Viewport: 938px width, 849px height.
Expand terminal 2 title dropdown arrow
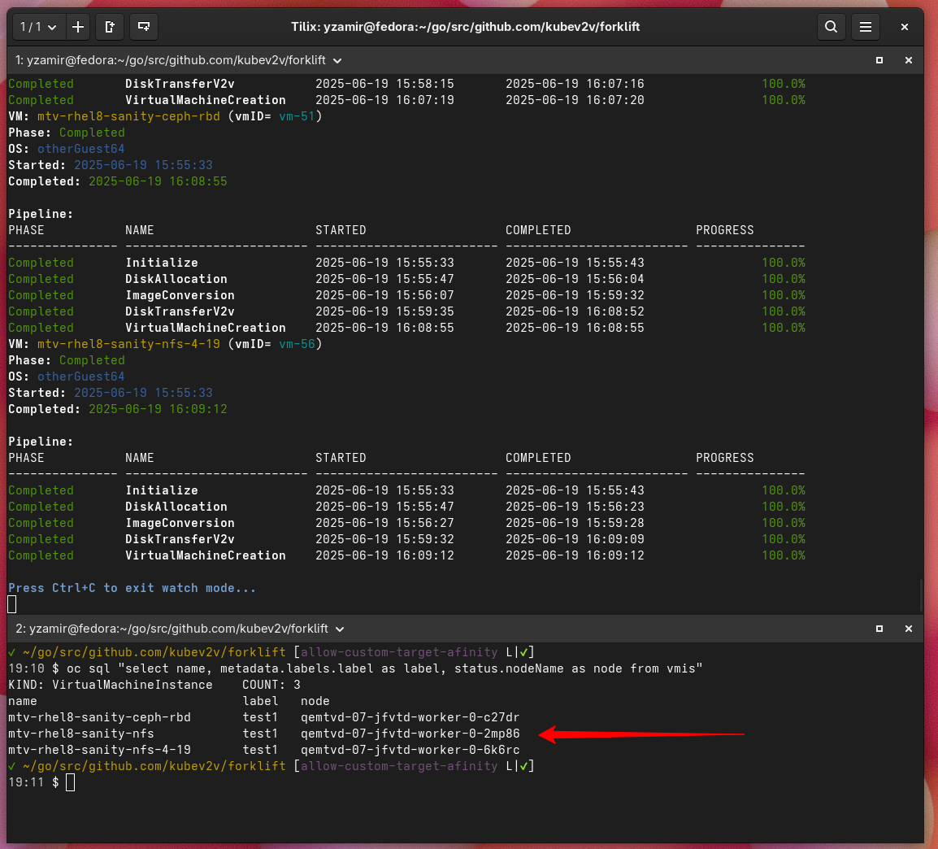pos(340,629)
